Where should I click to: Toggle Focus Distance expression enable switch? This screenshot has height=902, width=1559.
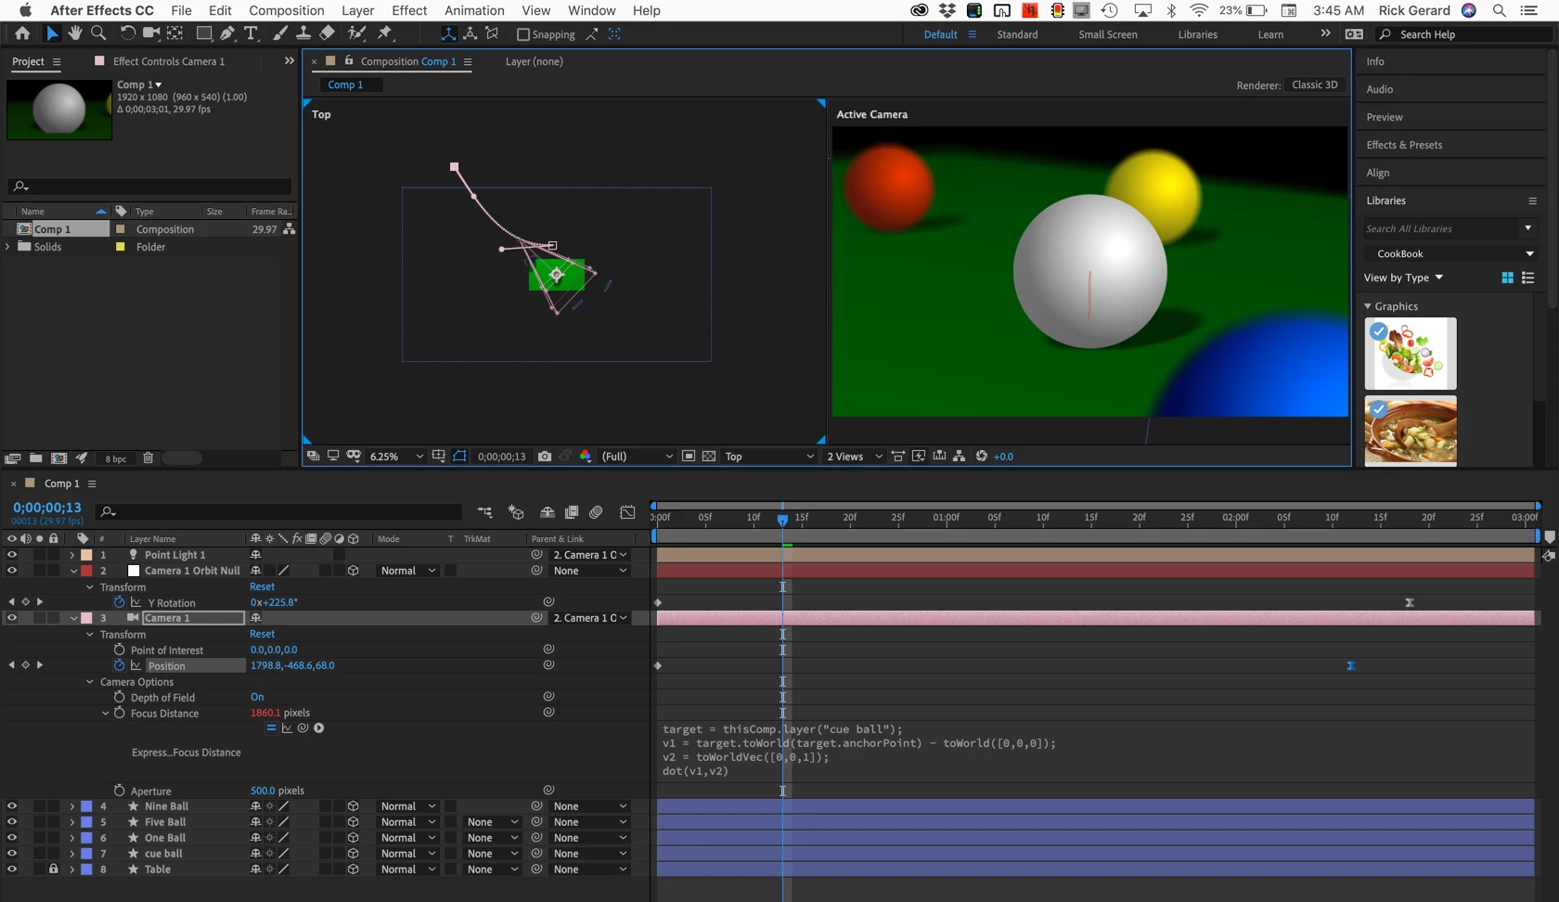(271, 728)
